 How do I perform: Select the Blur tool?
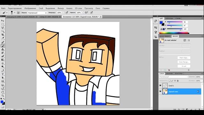(x=3, y=63)
